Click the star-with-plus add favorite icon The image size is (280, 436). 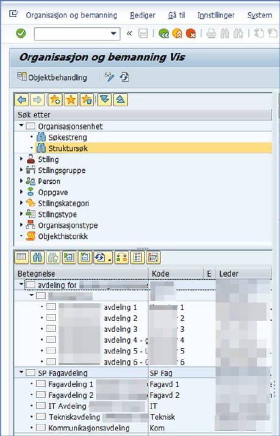55,100
